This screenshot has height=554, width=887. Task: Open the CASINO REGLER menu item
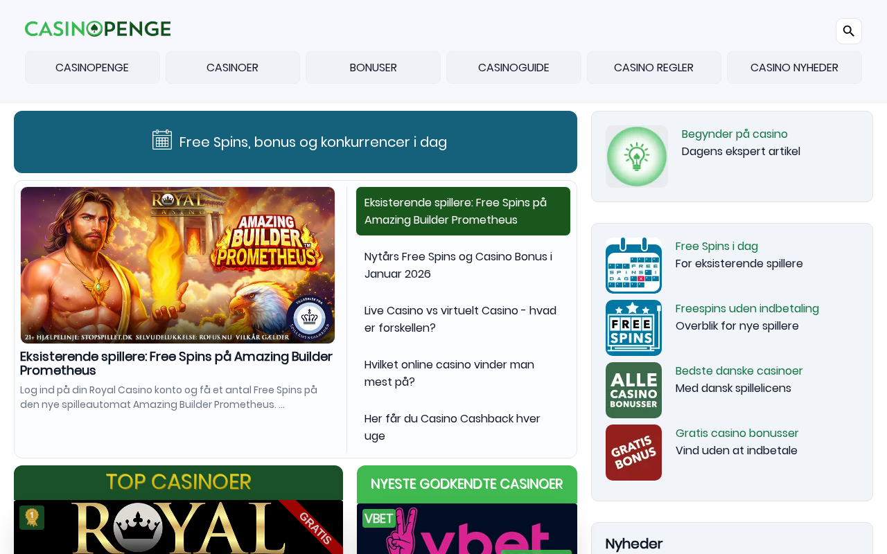654,67
